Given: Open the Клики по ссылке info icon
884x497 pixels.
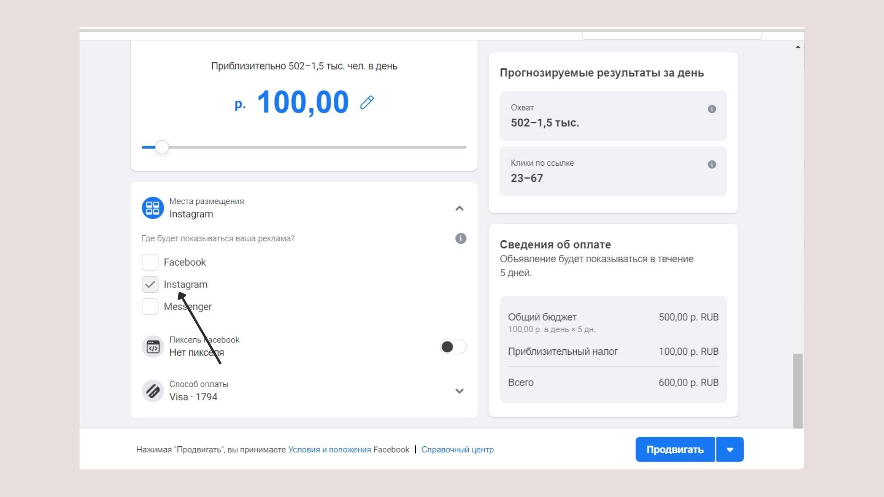Looking at the screenshot, I should 712,164.
